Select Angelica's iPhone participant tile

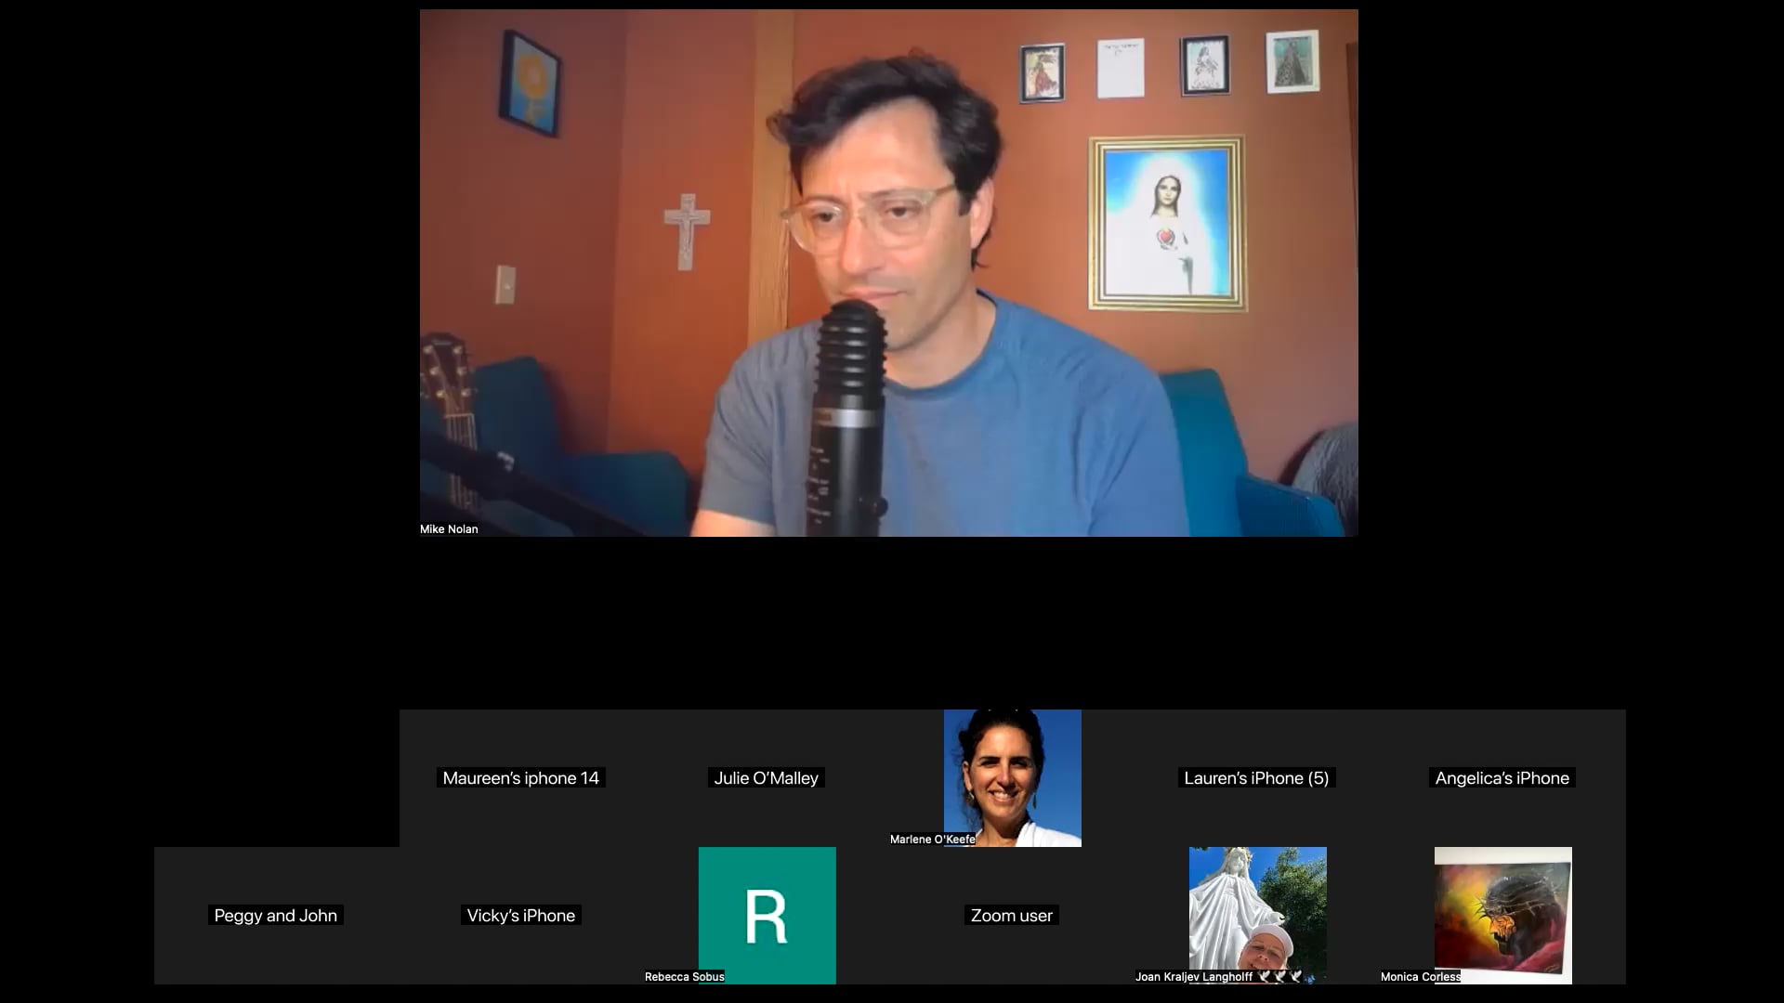point(1502,778)
